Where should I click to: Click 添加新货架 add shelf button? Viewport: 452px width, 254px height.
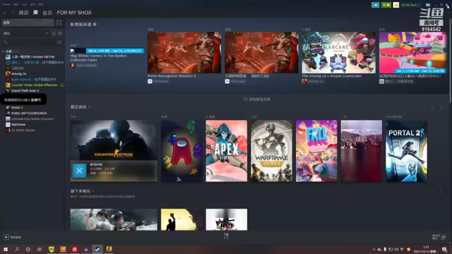(x=257, y=99)
